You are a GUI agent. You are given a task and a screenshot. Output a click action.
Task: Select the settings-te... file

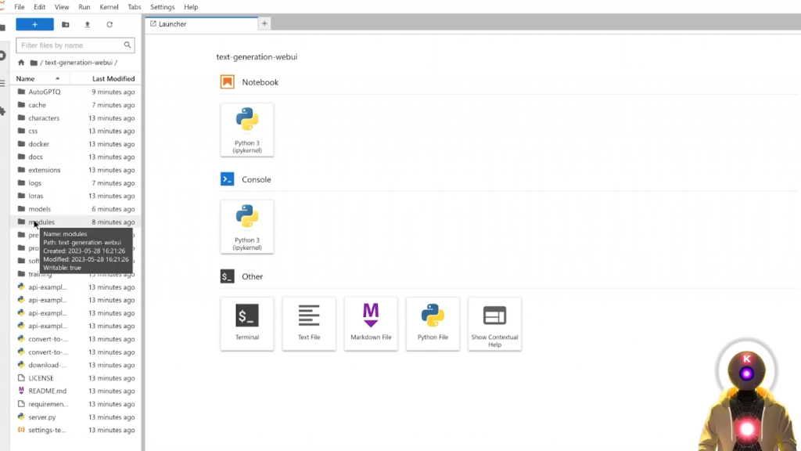[74, 430]
